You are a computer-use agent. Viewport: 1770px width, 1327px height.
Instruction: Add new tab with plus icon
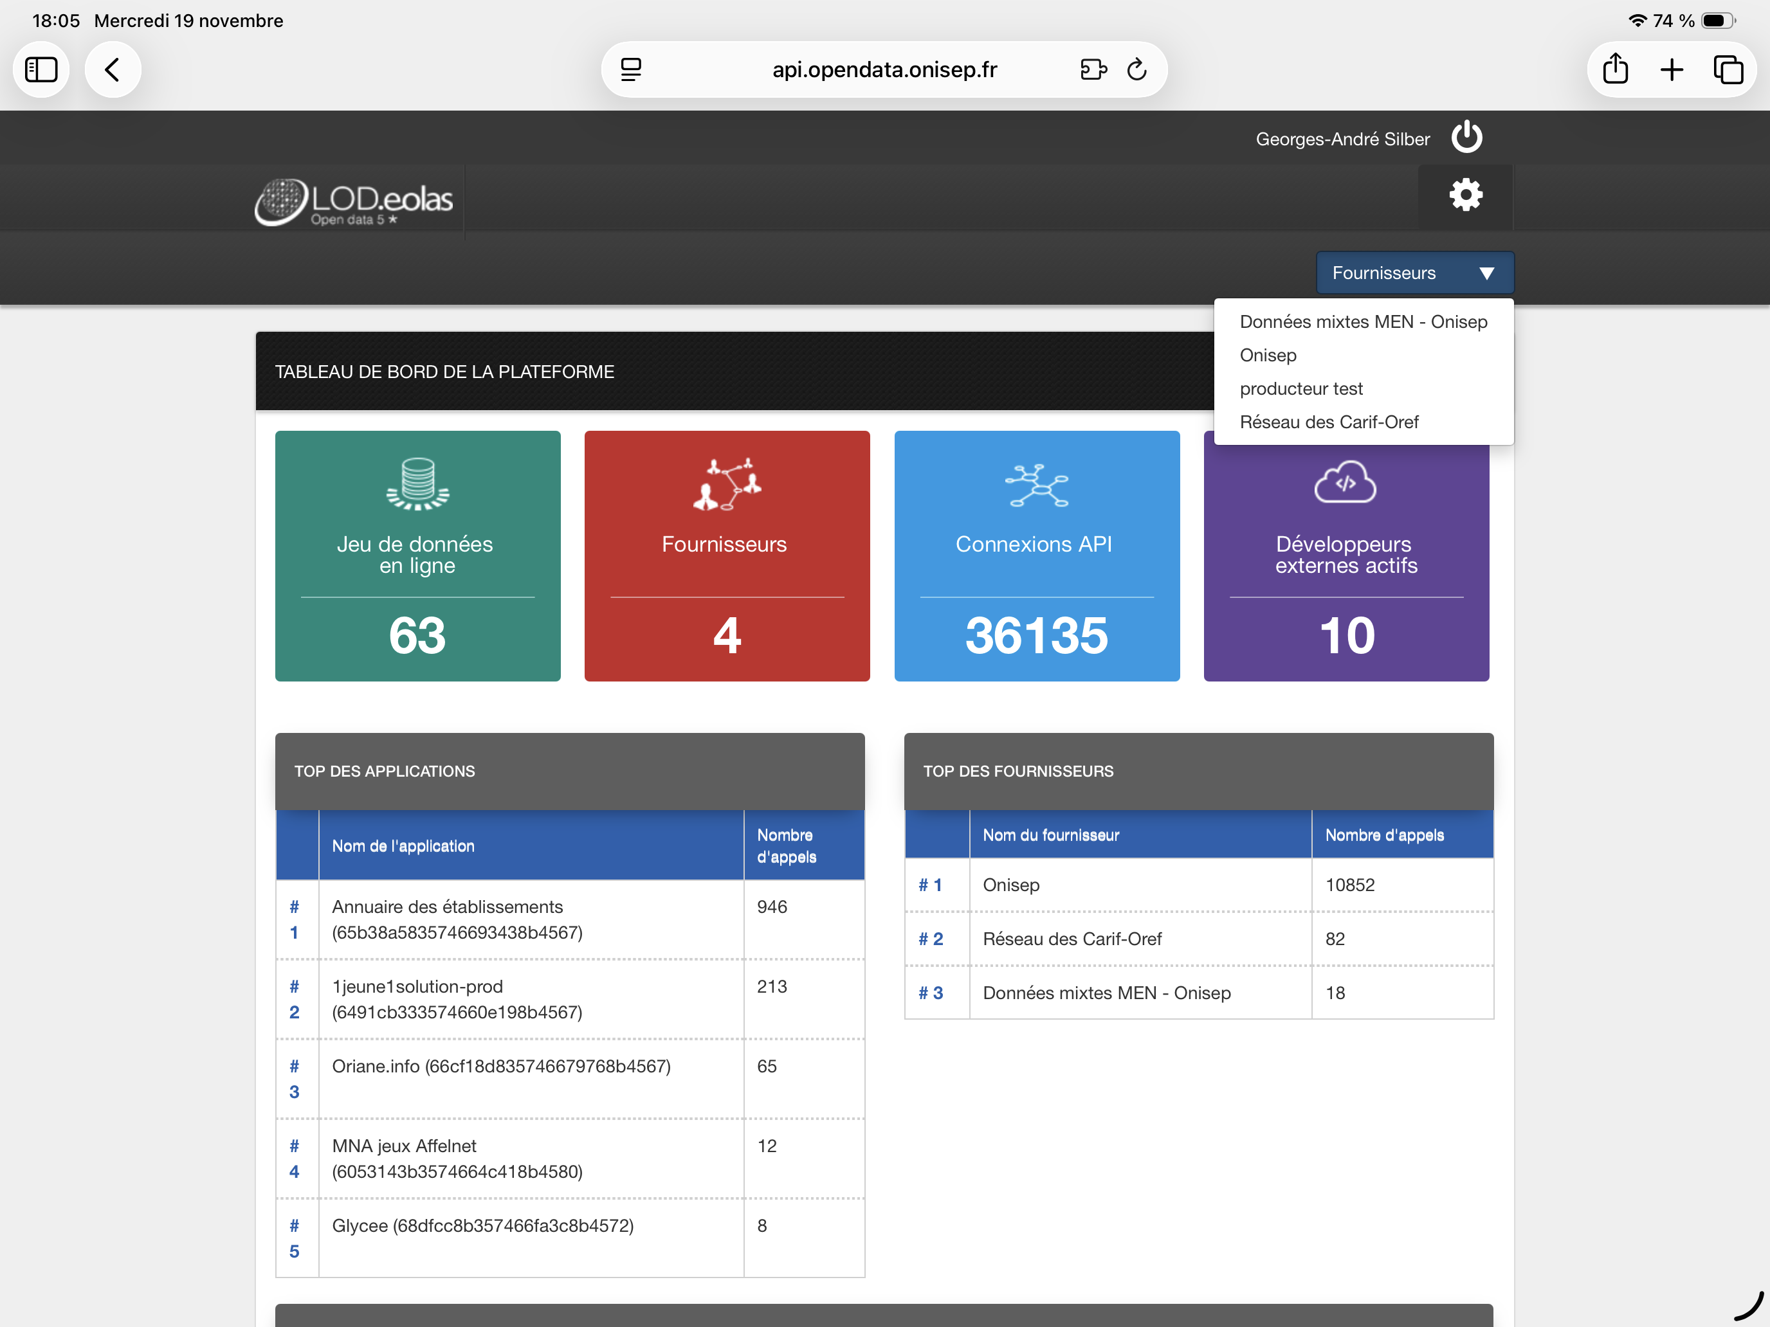[1672, 69]
